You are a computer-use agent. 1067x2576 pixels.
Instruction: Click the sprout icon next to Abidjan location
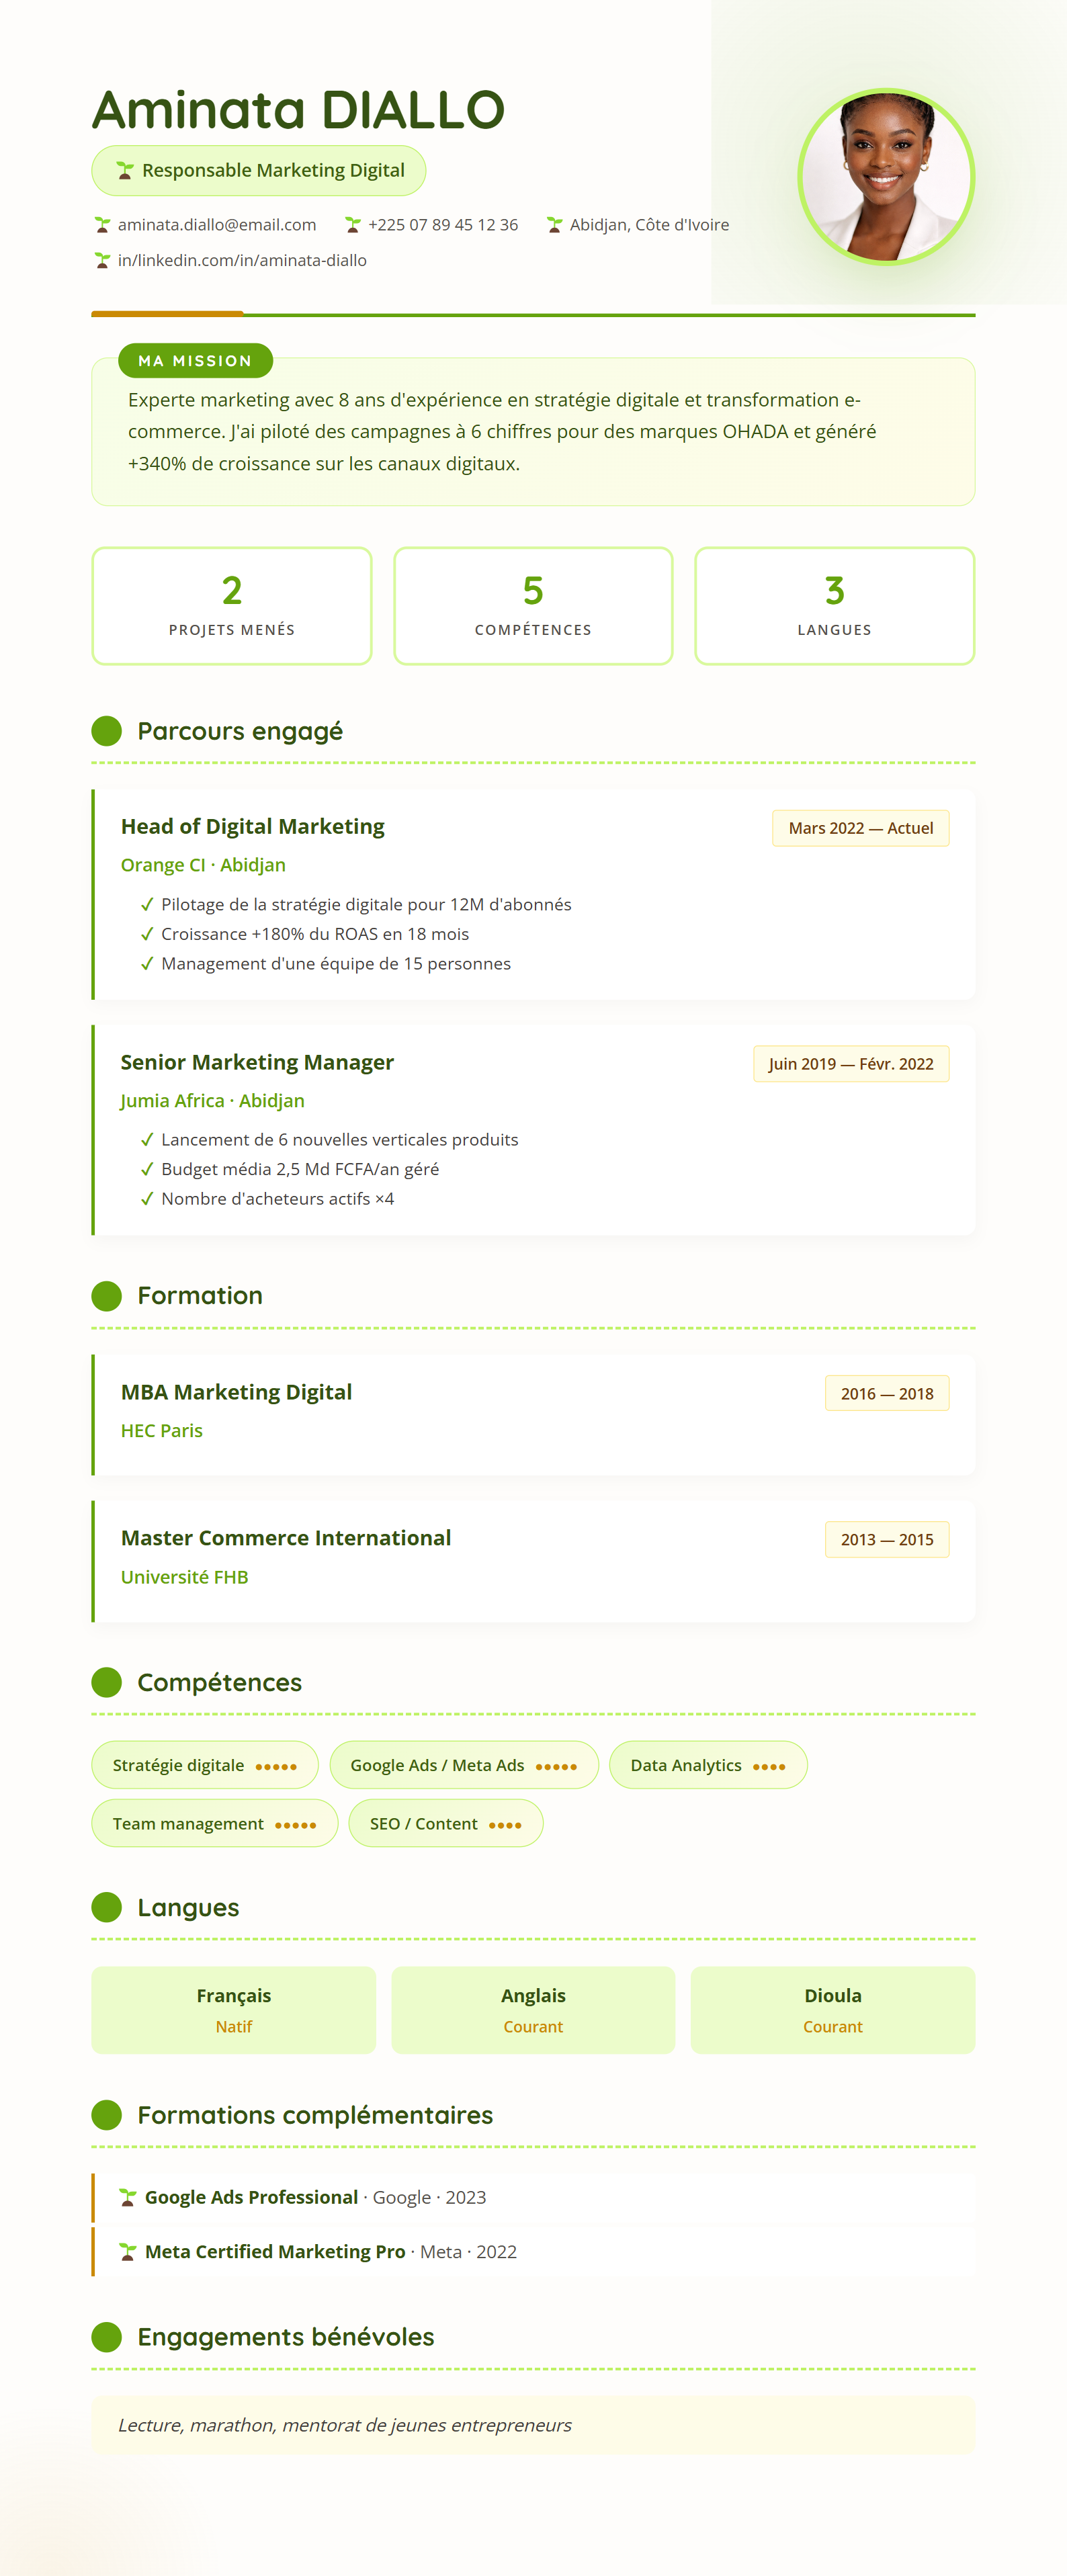pyautogui.click(x=554, y=225)
